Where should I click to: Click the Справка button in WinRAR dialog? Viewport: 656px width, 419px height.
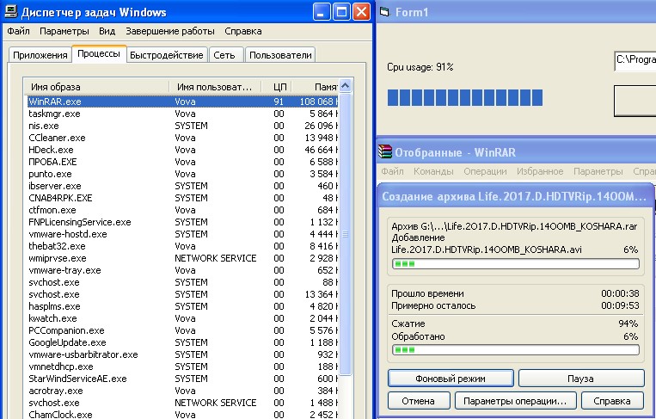coord(612,401)
